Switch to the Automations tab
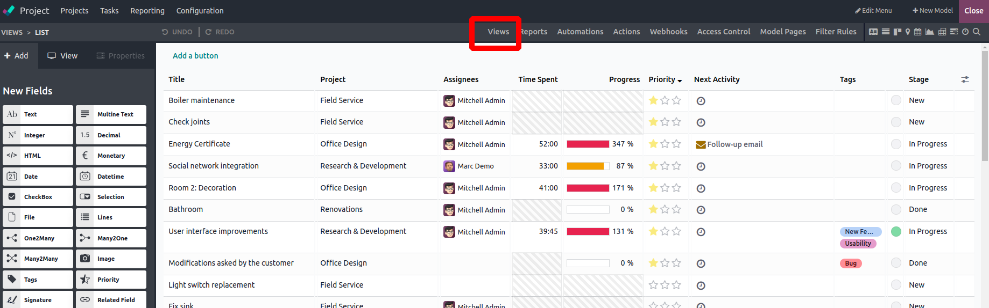Image resolution: width=989 pixels, height=308 pixels. 580,32
